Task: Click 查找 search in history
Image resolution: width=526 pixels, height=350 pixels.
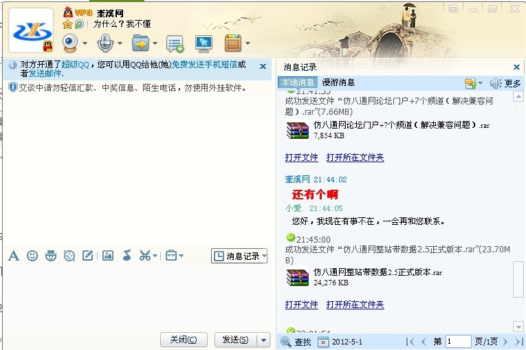Action: click(296, 342)
